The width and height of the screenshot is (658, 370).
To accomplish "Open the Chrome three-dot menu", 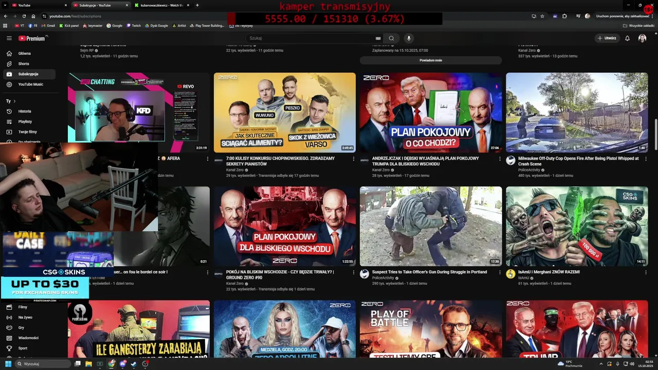I will pos(653,16).
